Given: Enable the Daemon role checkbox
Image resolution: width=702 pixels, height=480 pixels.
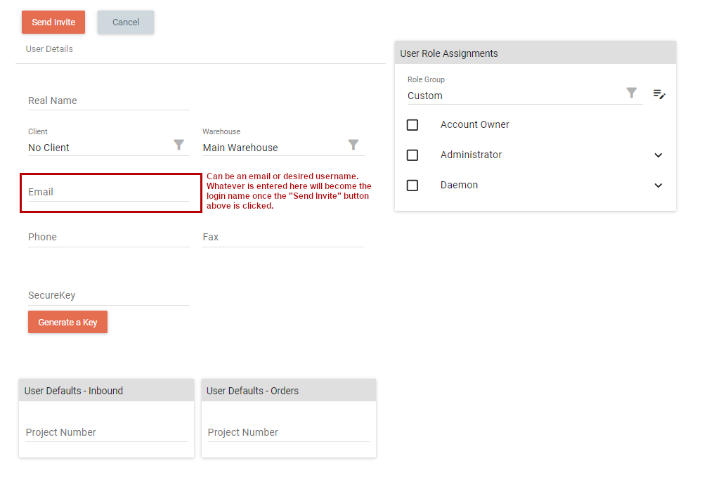Looking at the screenshot, I should [x=412, y=186].
